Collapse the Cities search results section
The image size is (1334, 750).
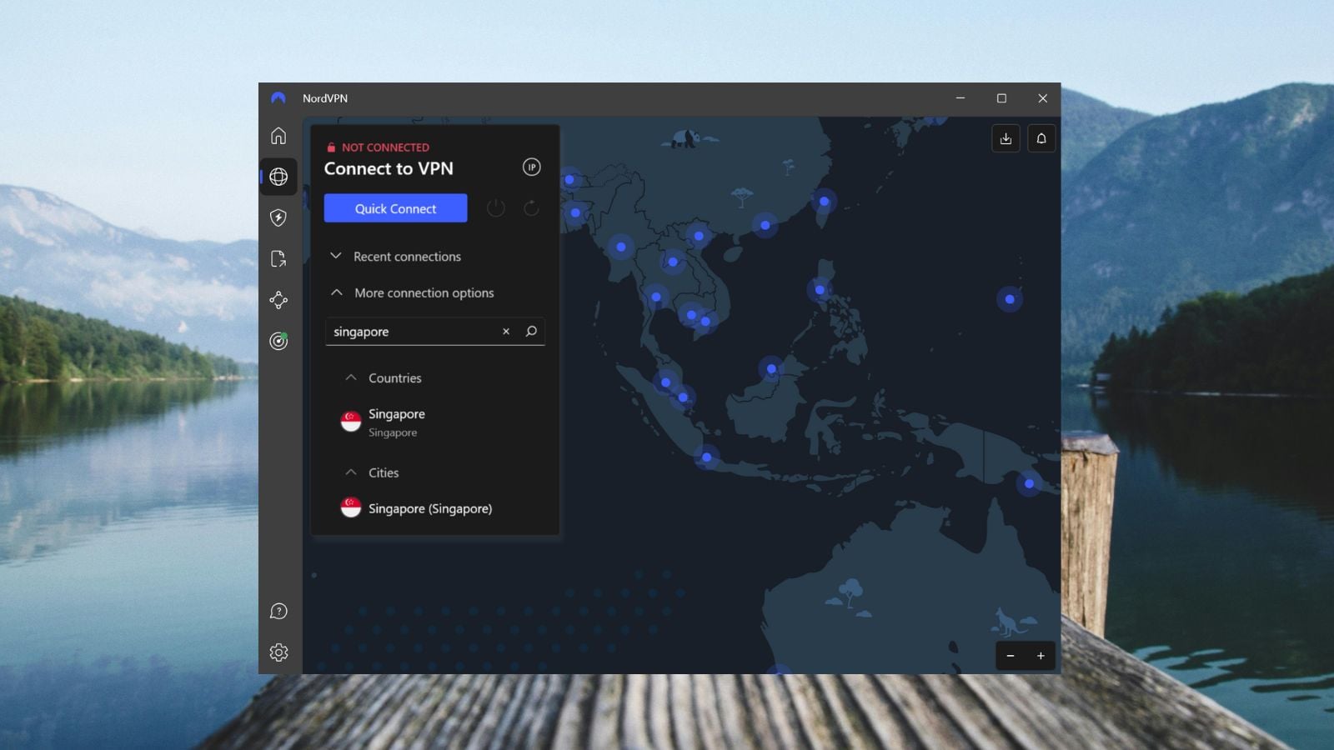click(x=350, y=472)
